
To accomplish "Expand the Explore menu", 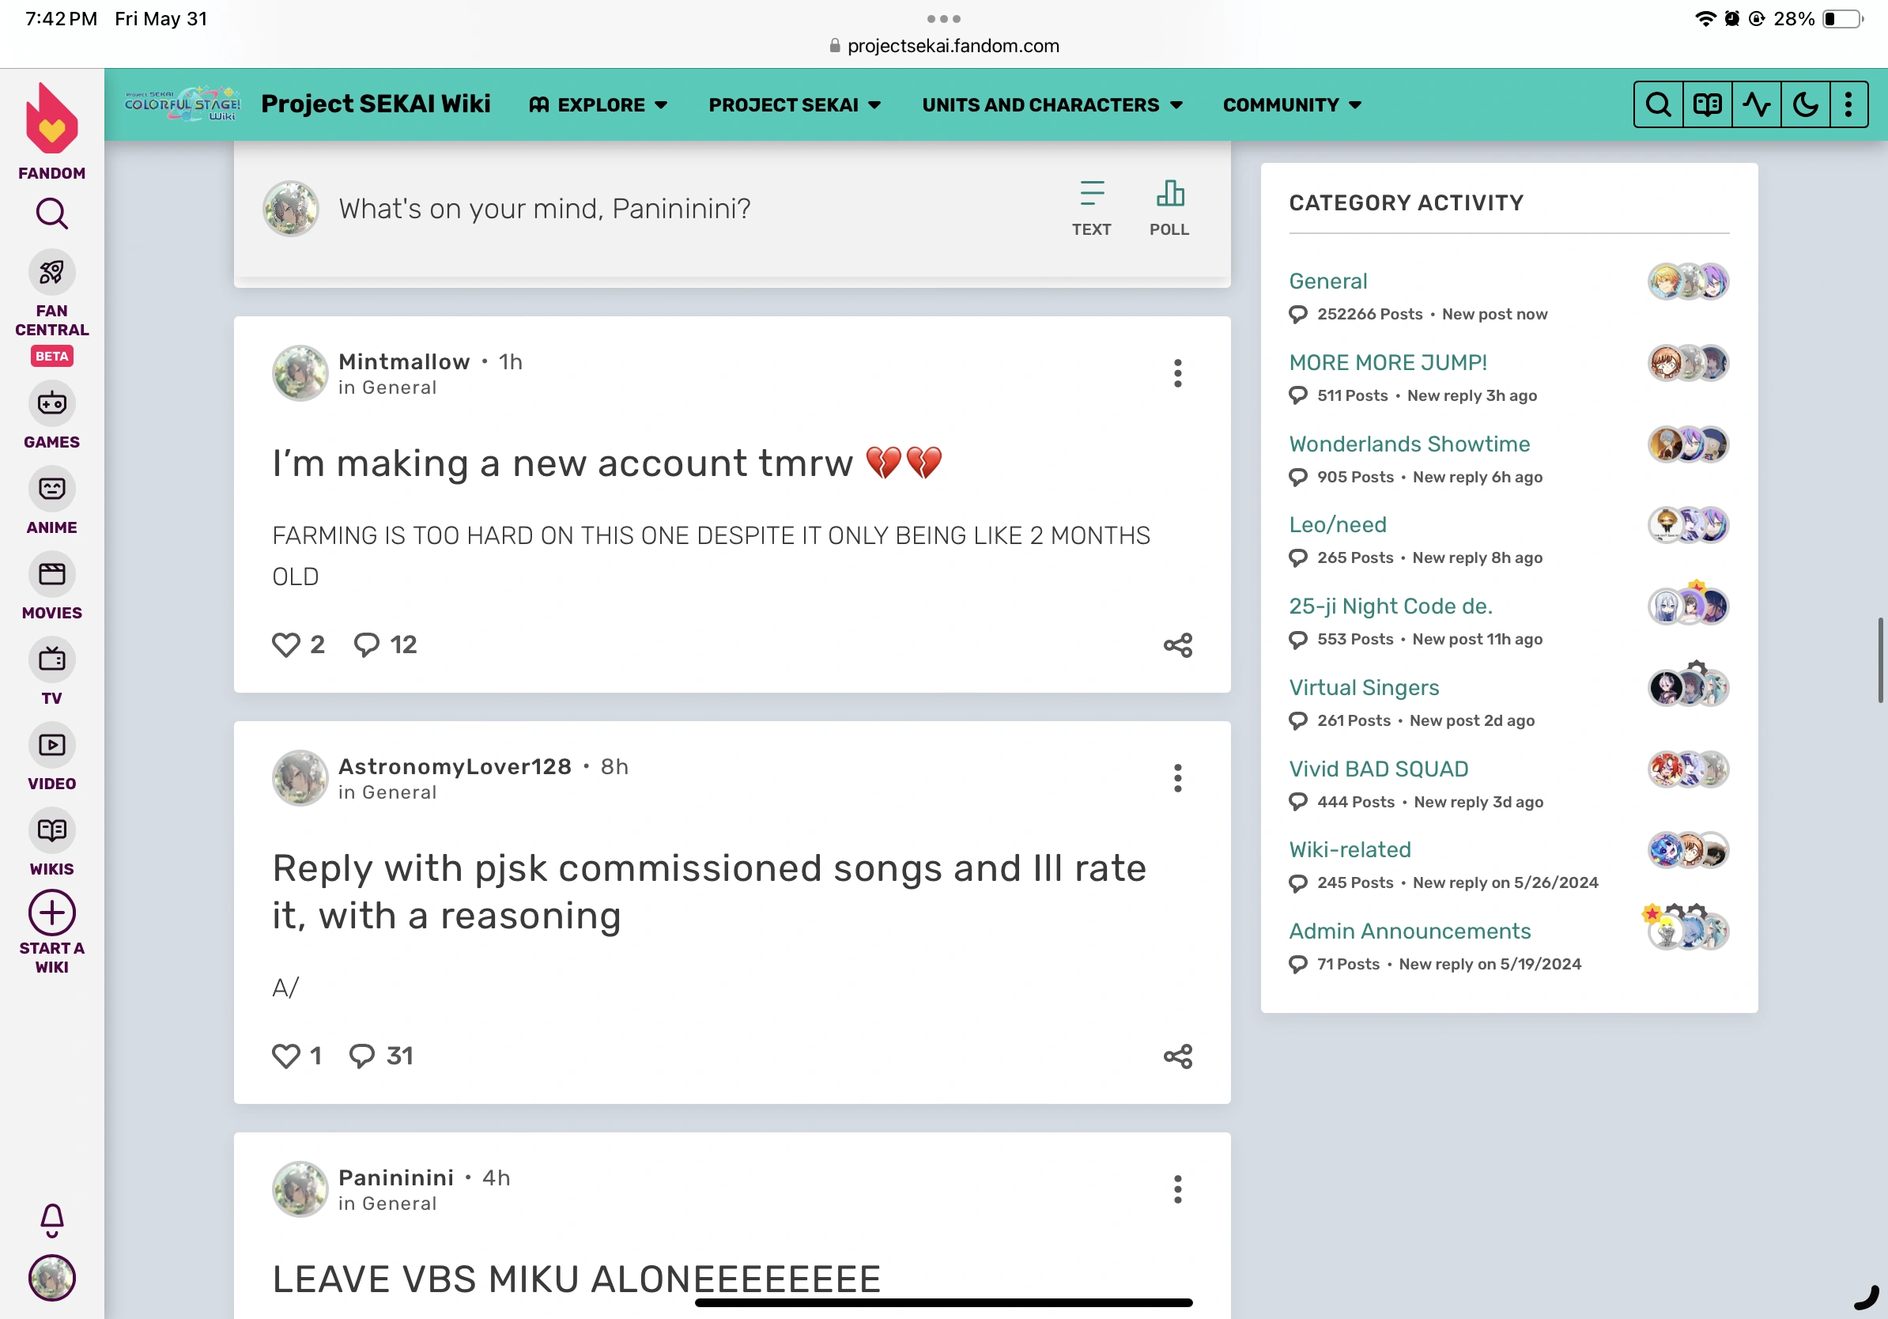I will 599,104.
